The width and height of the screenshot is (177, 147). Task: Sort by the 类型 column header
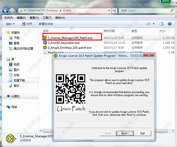[x=134, y=31]
